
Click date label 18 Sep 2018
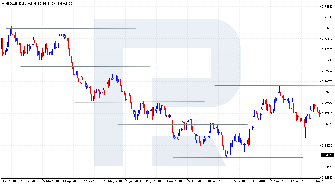click(x=216, y=181)
